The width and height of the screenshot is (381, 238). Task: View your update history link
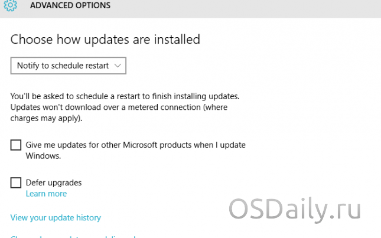tap(56, 217)
